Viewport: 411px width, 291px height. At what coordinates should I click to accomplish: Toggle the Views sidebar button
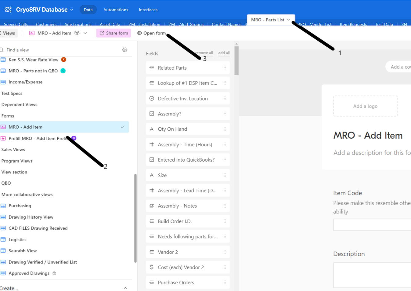click(8, 33)
